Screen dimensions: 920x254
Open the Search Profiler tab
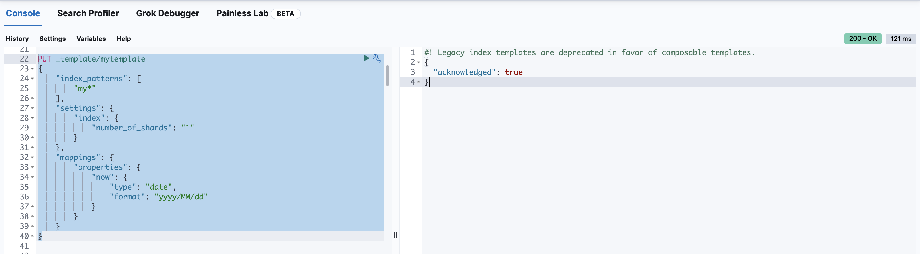click(x=88, y=13)
